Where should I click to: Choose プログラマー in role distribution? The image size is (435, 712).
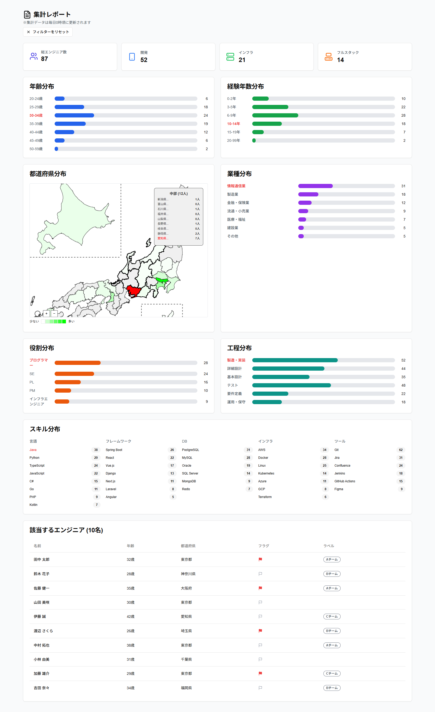pyautogui.click(x=38, y=362)
